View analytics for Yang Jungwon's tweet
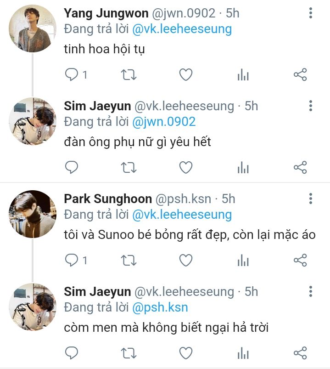The height and width of the screenshot is (369, 330). [243, 75]
